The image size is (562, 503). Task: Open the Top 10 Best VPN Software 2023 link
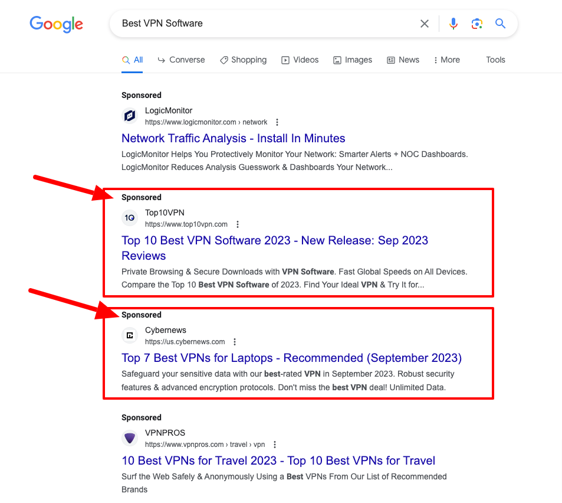275,248
